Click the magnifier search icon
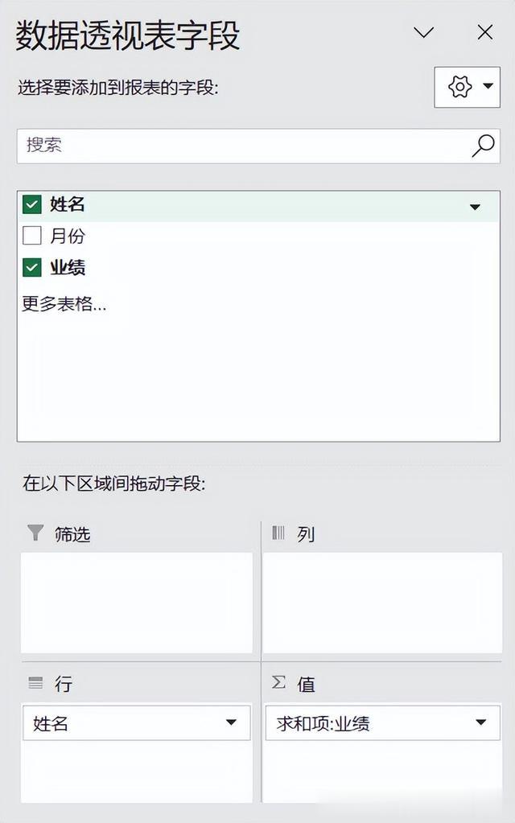The width and height of the screenshot is (515, 823). tap(483, 146)
